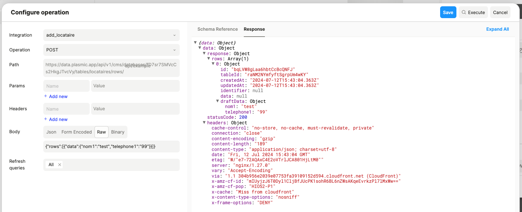This screenshot has width=522, height=212.
Task: Click Expand All link
Action: (497, 29)
